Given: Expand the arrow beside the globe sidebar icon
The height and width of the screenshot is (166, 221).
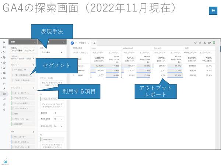Looking at the screenshot, I should pyautogui.click(x=1, y=73).
